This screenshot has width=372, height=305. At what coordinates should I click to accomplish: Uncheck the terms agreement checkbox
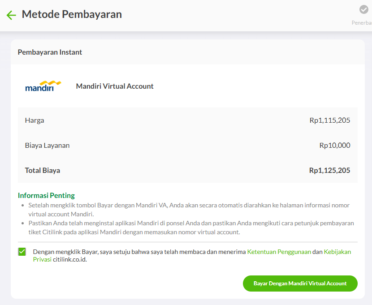coord(22,252)
